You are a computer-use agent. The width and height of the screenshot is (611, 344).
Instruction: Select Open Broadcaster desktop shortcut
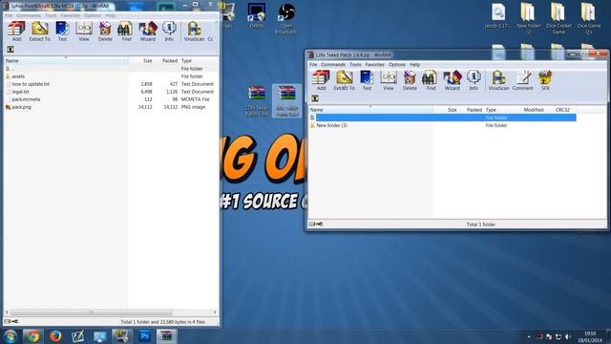[286, 18]
